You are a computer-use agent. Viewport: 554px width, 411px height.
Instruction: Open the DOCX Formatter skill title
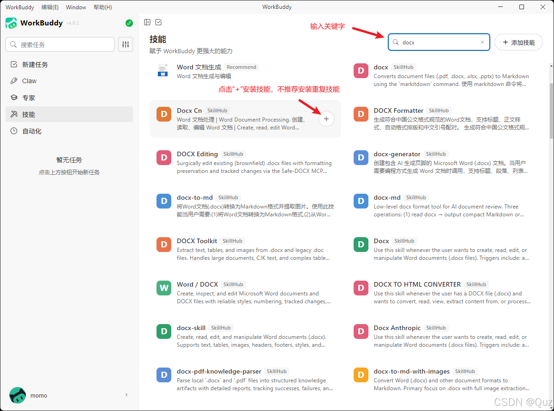pos(398,110)
